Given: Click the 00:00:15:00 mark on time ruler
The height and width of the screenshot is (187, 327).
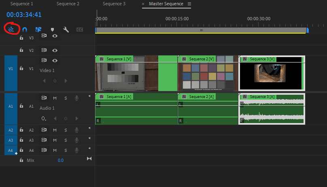Looking at the screenshot, I should (177, 19).
